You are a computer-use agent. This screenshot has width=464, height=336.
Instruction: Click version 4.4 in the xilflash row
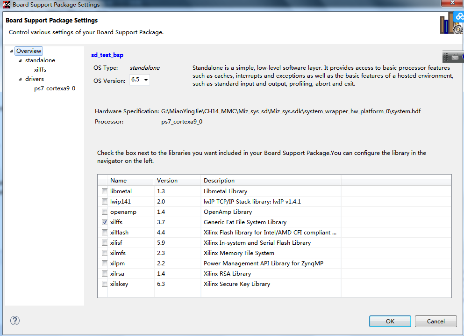tap(161, 232)
